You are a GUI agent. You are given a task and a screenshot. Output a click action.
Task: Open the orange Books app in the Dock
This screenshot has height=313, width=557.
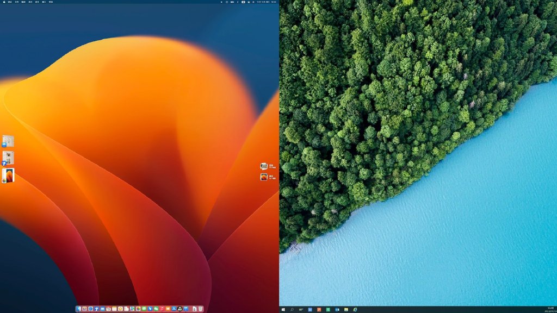168,309
